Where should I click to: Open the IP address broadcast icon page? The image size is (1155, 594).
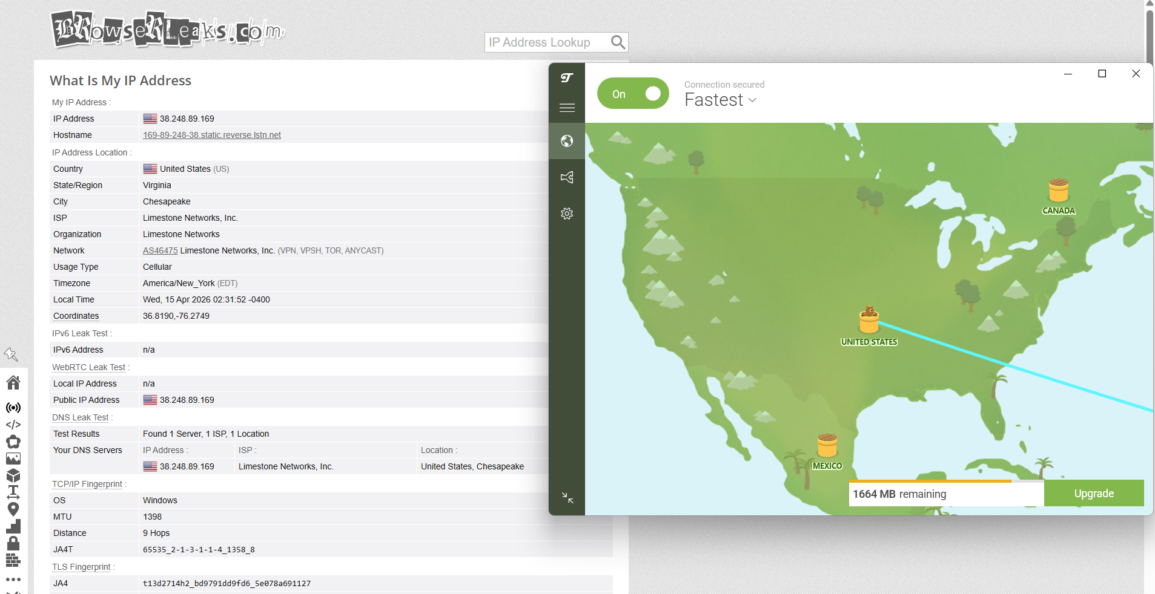click(13, 408)
